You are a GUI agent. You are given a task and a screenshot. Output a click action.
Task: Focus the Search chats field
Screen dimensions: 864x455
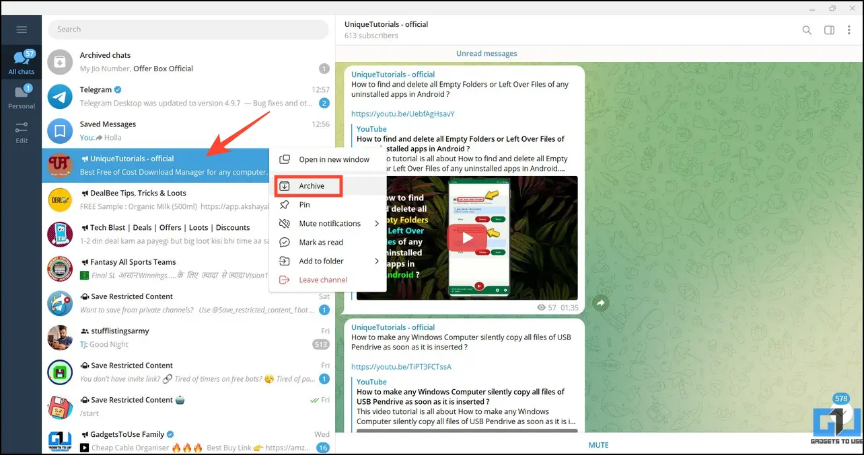tap(188, 29)
